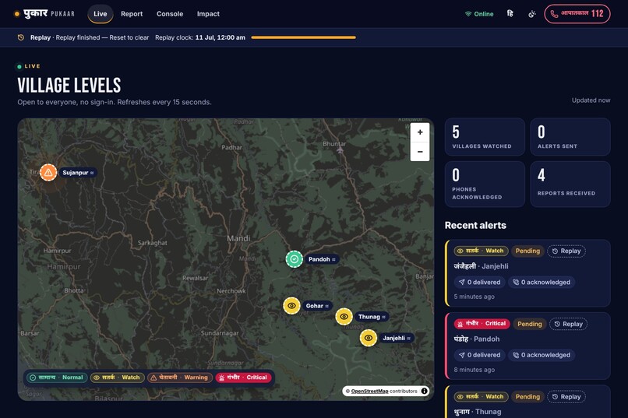
Task: Toggle the light/dark theme icon
Action: [532, 14]
